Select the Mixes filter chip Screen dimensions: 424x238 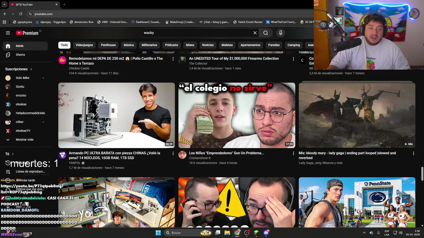pyautogui.click(x=190, y=45)
